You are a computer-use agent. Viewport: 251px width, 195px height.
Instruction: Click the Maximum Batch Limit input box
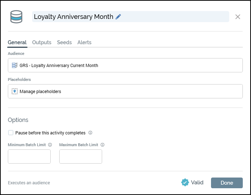[x=81, y=156]
